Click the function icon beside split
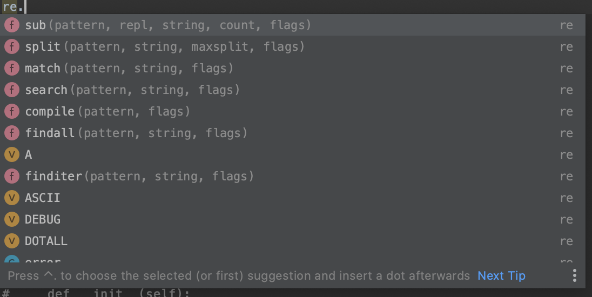The width and height of the screenshot is (592, 297). [11, 47]
